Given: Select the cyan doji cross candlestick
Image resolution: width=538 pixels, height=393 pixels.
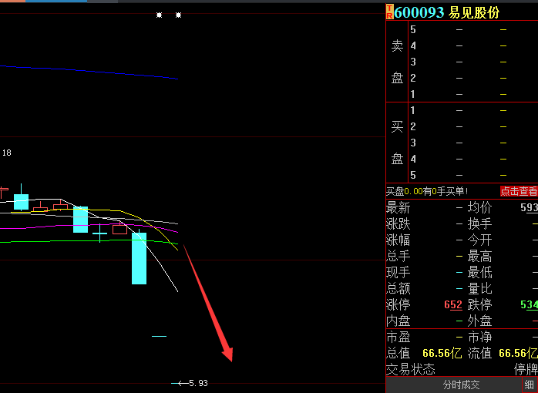Looking at the screenshot, I should click(100, 233).
